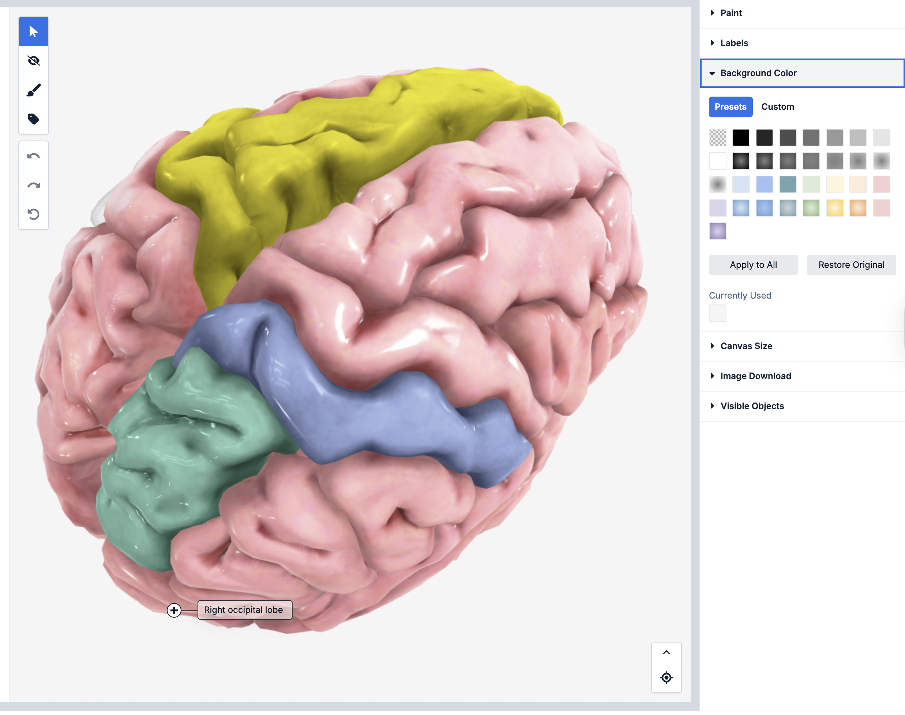Click the Apply to All button
This screenshot has height=715, width=905.
coord(753,265)
